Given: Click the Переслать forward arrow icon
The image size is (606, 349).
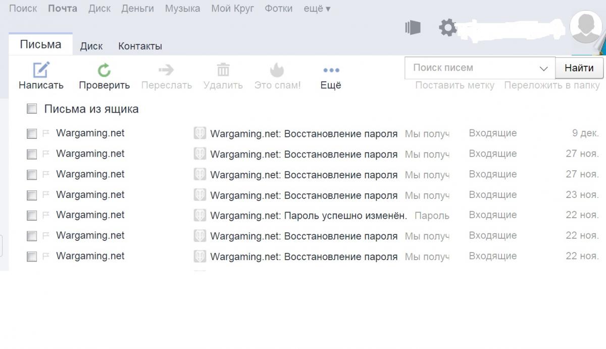Looking at the screenshot, I should click(x=166, y=70).
